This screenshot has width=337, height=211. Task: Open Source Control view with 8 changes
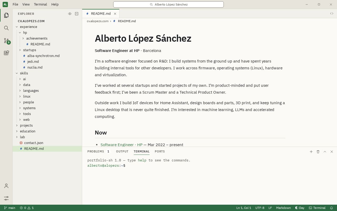[6, 41]
